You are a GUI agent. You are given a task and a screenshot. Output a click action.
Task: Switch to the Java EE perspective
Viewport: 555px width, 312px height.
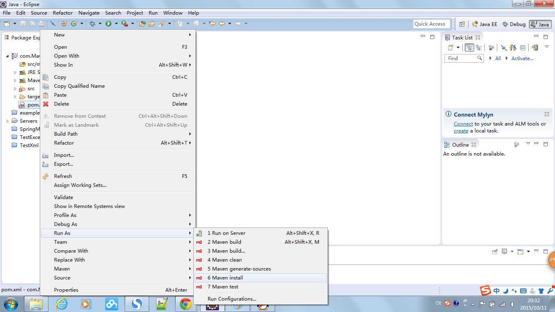point(484,24)
